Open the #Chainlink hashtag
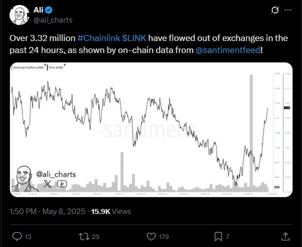Screen dimensions: 302x247 [x=99, y=38]
